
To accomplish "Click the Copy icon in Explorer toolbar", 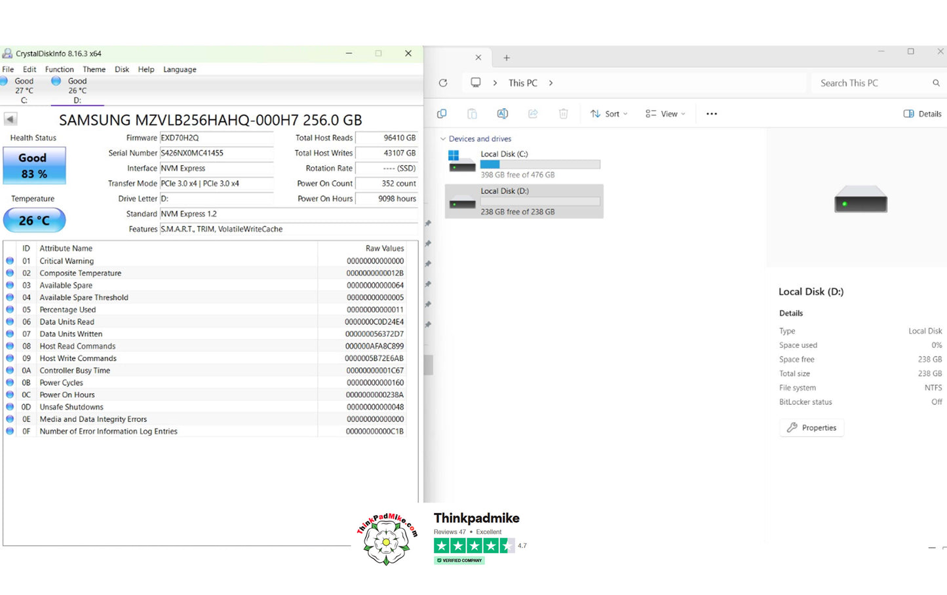I will (x=442, y=114).
